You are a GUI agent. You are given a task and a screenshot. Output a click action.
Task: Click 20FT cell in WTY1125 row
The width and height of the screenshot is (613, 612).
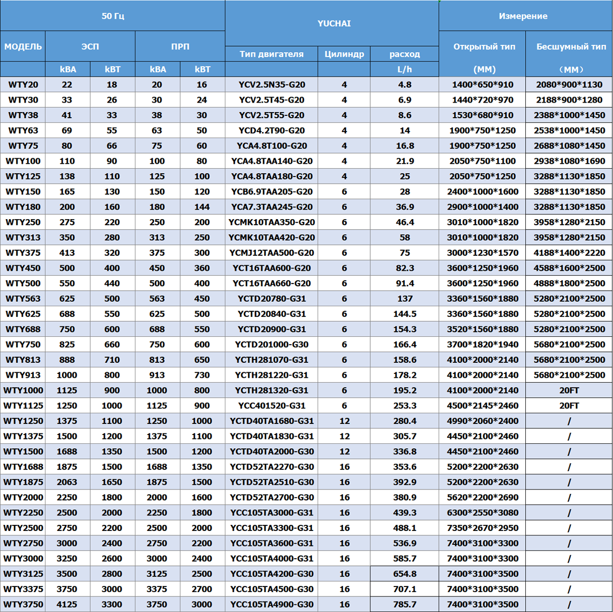(569, 406)
